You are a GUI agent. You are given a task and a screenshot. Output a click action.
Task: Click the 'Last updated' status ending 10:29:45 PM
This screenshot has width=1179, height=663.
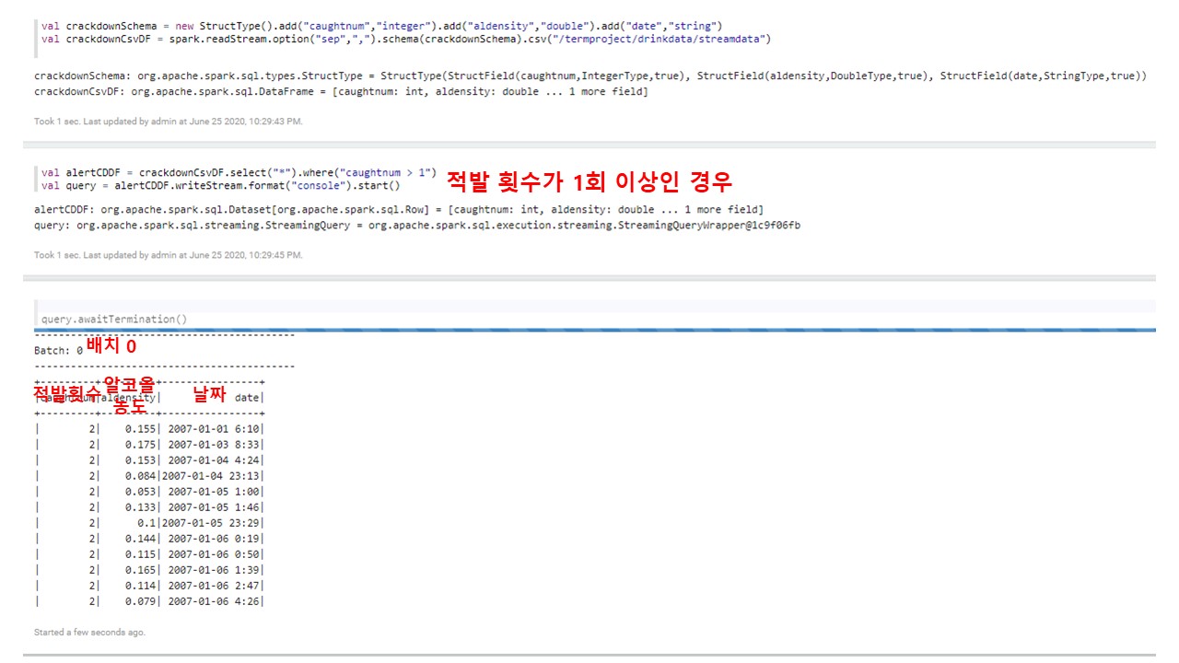(x=168, y=255)
